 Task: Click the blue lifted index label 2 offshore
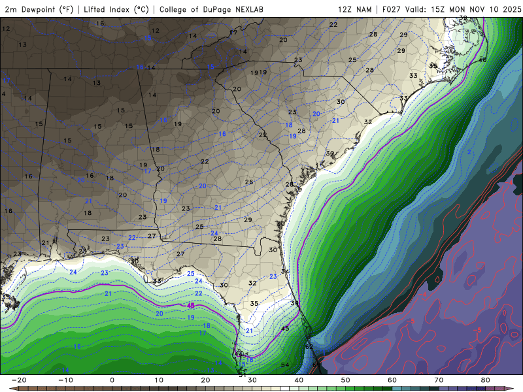point(469,152)
